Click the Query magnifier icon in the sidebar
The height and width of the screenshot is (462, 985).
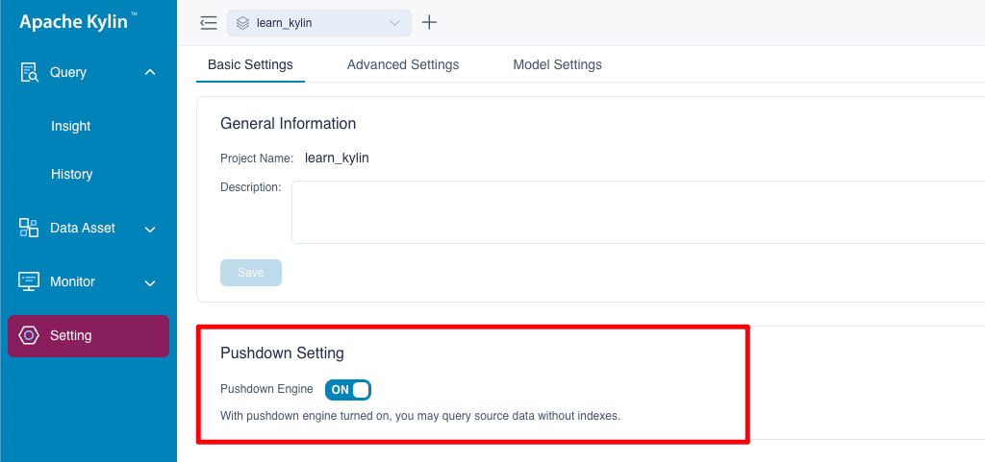pyautogui.click(x=29, y=73)
